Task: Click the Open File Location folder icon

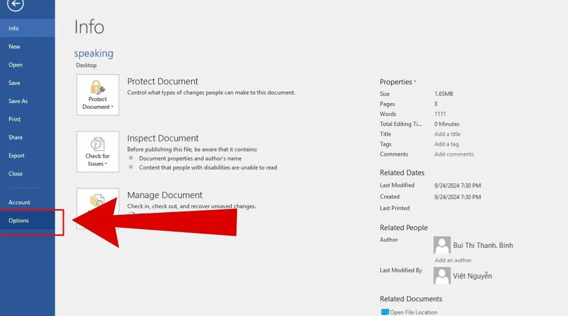Action: tap(385, 312)
